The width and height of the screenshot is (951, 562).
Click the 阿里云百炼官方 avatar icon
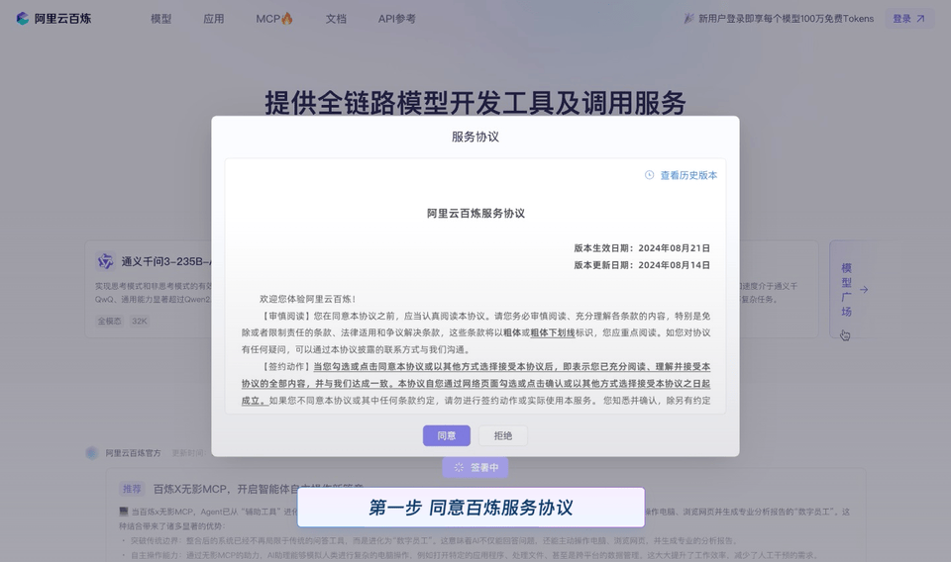tap(91, 453)
